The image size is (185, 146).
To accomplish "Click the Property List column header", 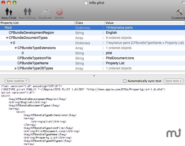I will click(37, 23).
